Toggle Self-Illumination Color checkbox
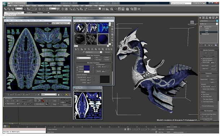This screenshot has width=222, height=136. (97, 66)
